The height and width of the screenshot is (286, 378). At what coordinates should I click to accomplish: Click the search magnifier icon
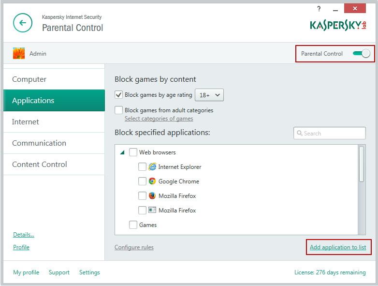300,133
